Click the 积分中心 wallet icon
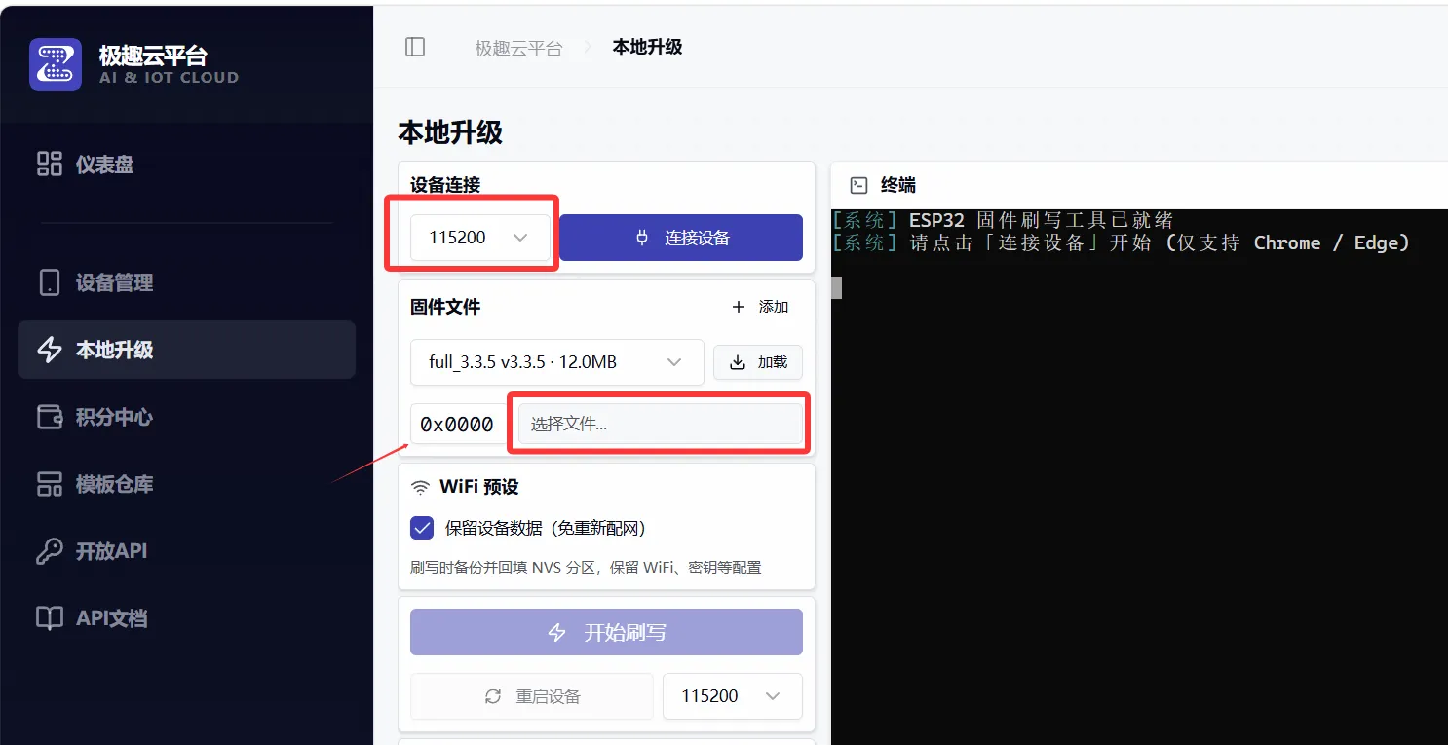 [x=50, y=417]
